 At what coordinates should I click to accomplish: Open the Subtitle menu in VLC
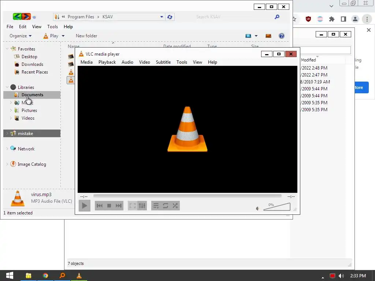(163, 62)
